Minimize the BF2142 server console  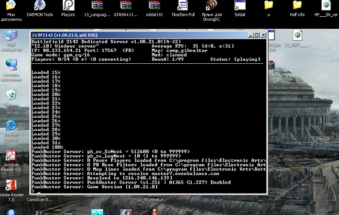250,35
